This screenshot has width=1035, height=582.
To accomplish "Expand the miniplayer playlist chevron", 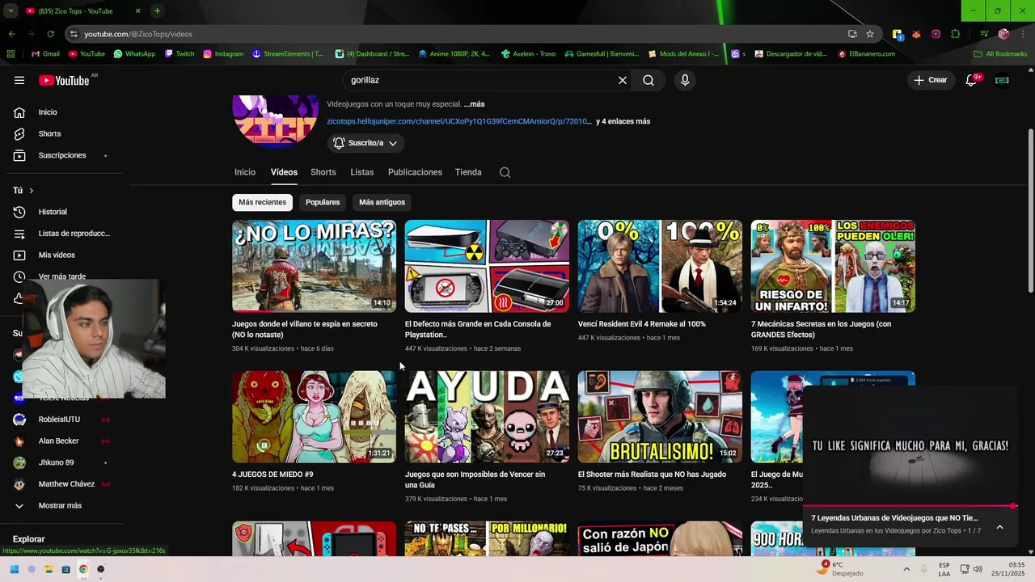I will (x=999, y=527).
